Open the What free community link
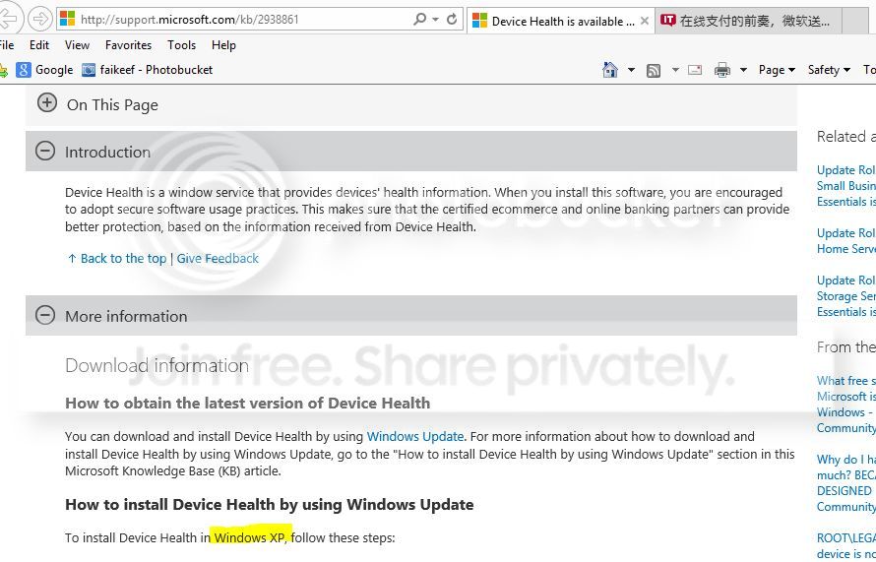Viewport: 876px width, 562px height. [846, 404]
